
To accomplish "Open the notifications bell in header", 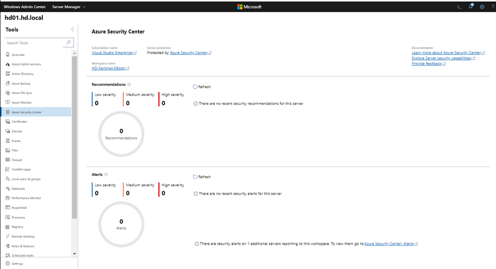I will click(x=471, y=6).
